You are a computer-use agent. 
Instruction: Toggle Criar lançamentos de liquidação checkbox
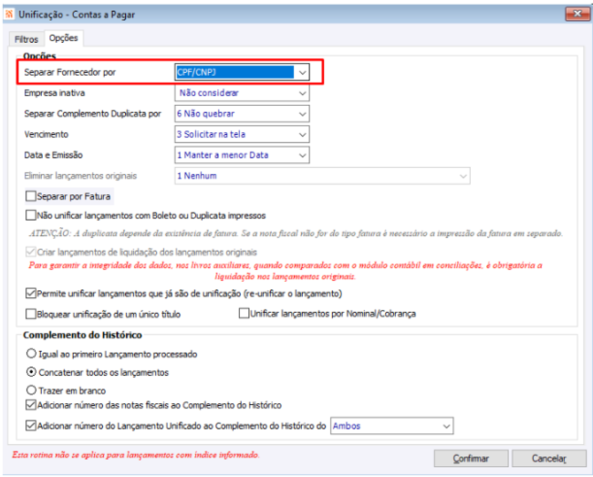point(31,252)
